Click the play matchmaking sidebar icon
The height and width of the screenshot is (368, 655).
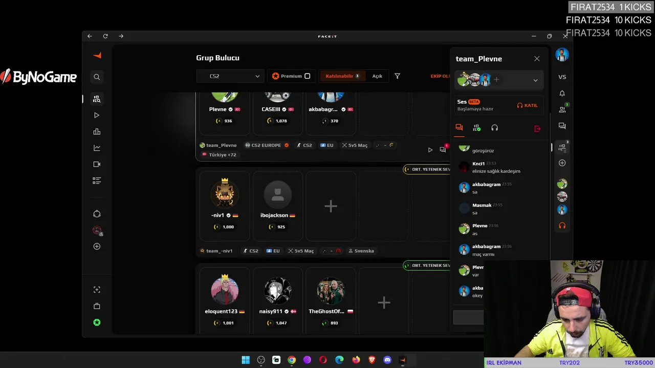pyautogui.click(x=97, y=116)
